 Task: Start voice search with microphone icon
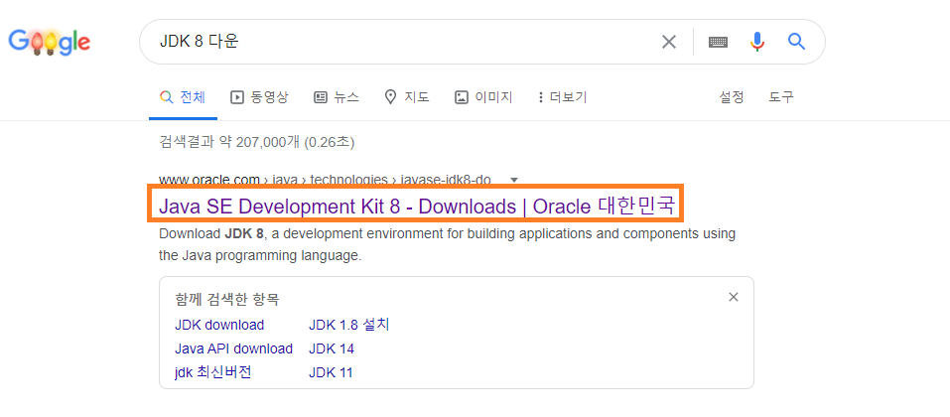[757, 42]
